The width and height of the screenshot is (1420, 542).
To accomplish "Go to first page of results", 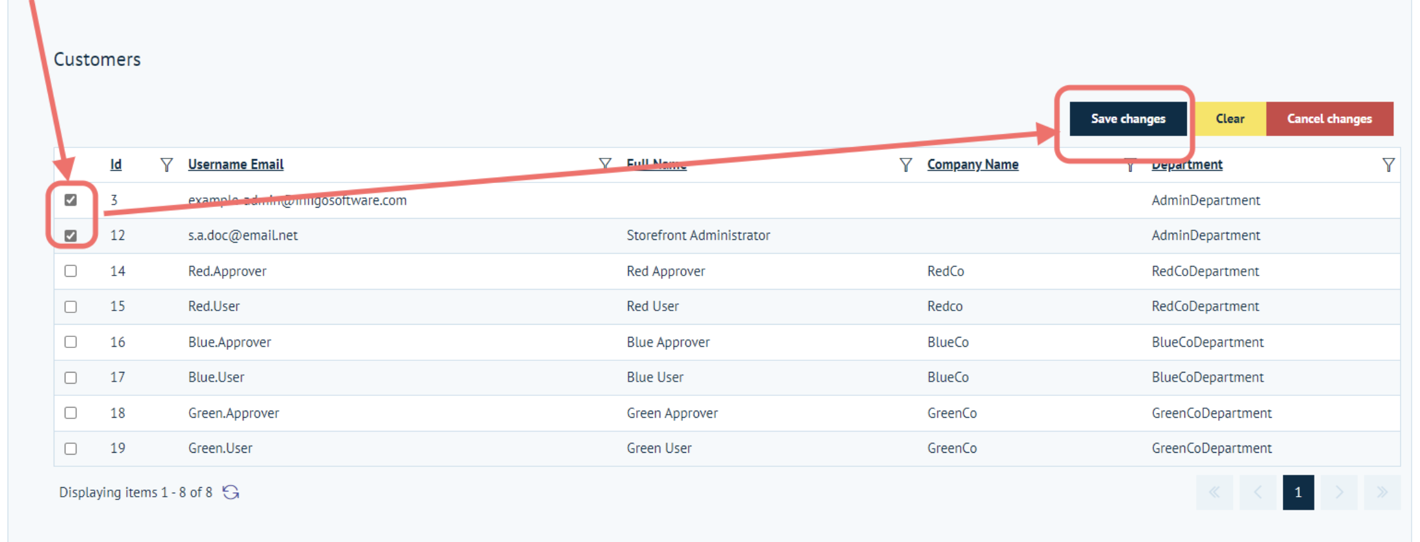I will coord(1214,492).
